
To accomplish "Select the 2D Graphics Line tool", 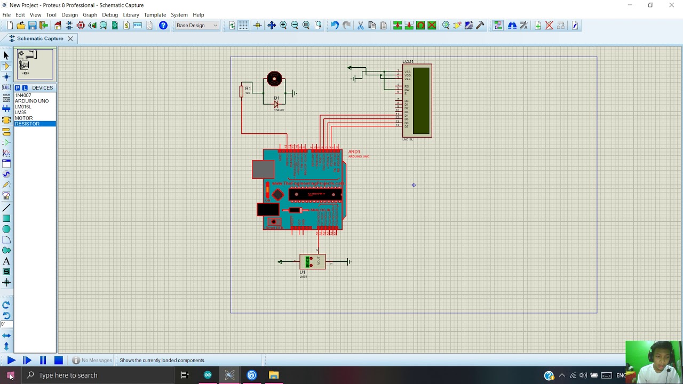I will coord(6,207).
